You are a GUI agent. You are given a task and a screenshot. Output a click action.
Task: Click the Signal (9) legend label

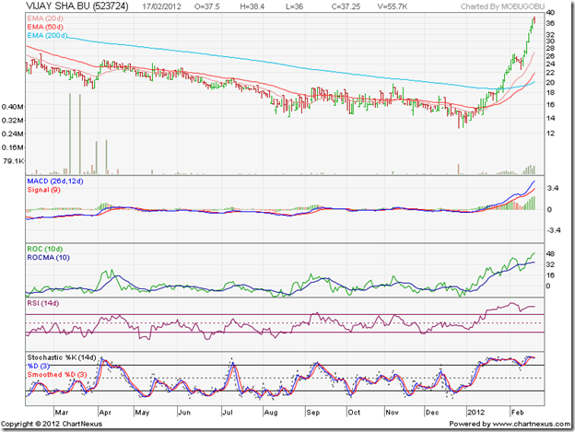tap(44, 191)
